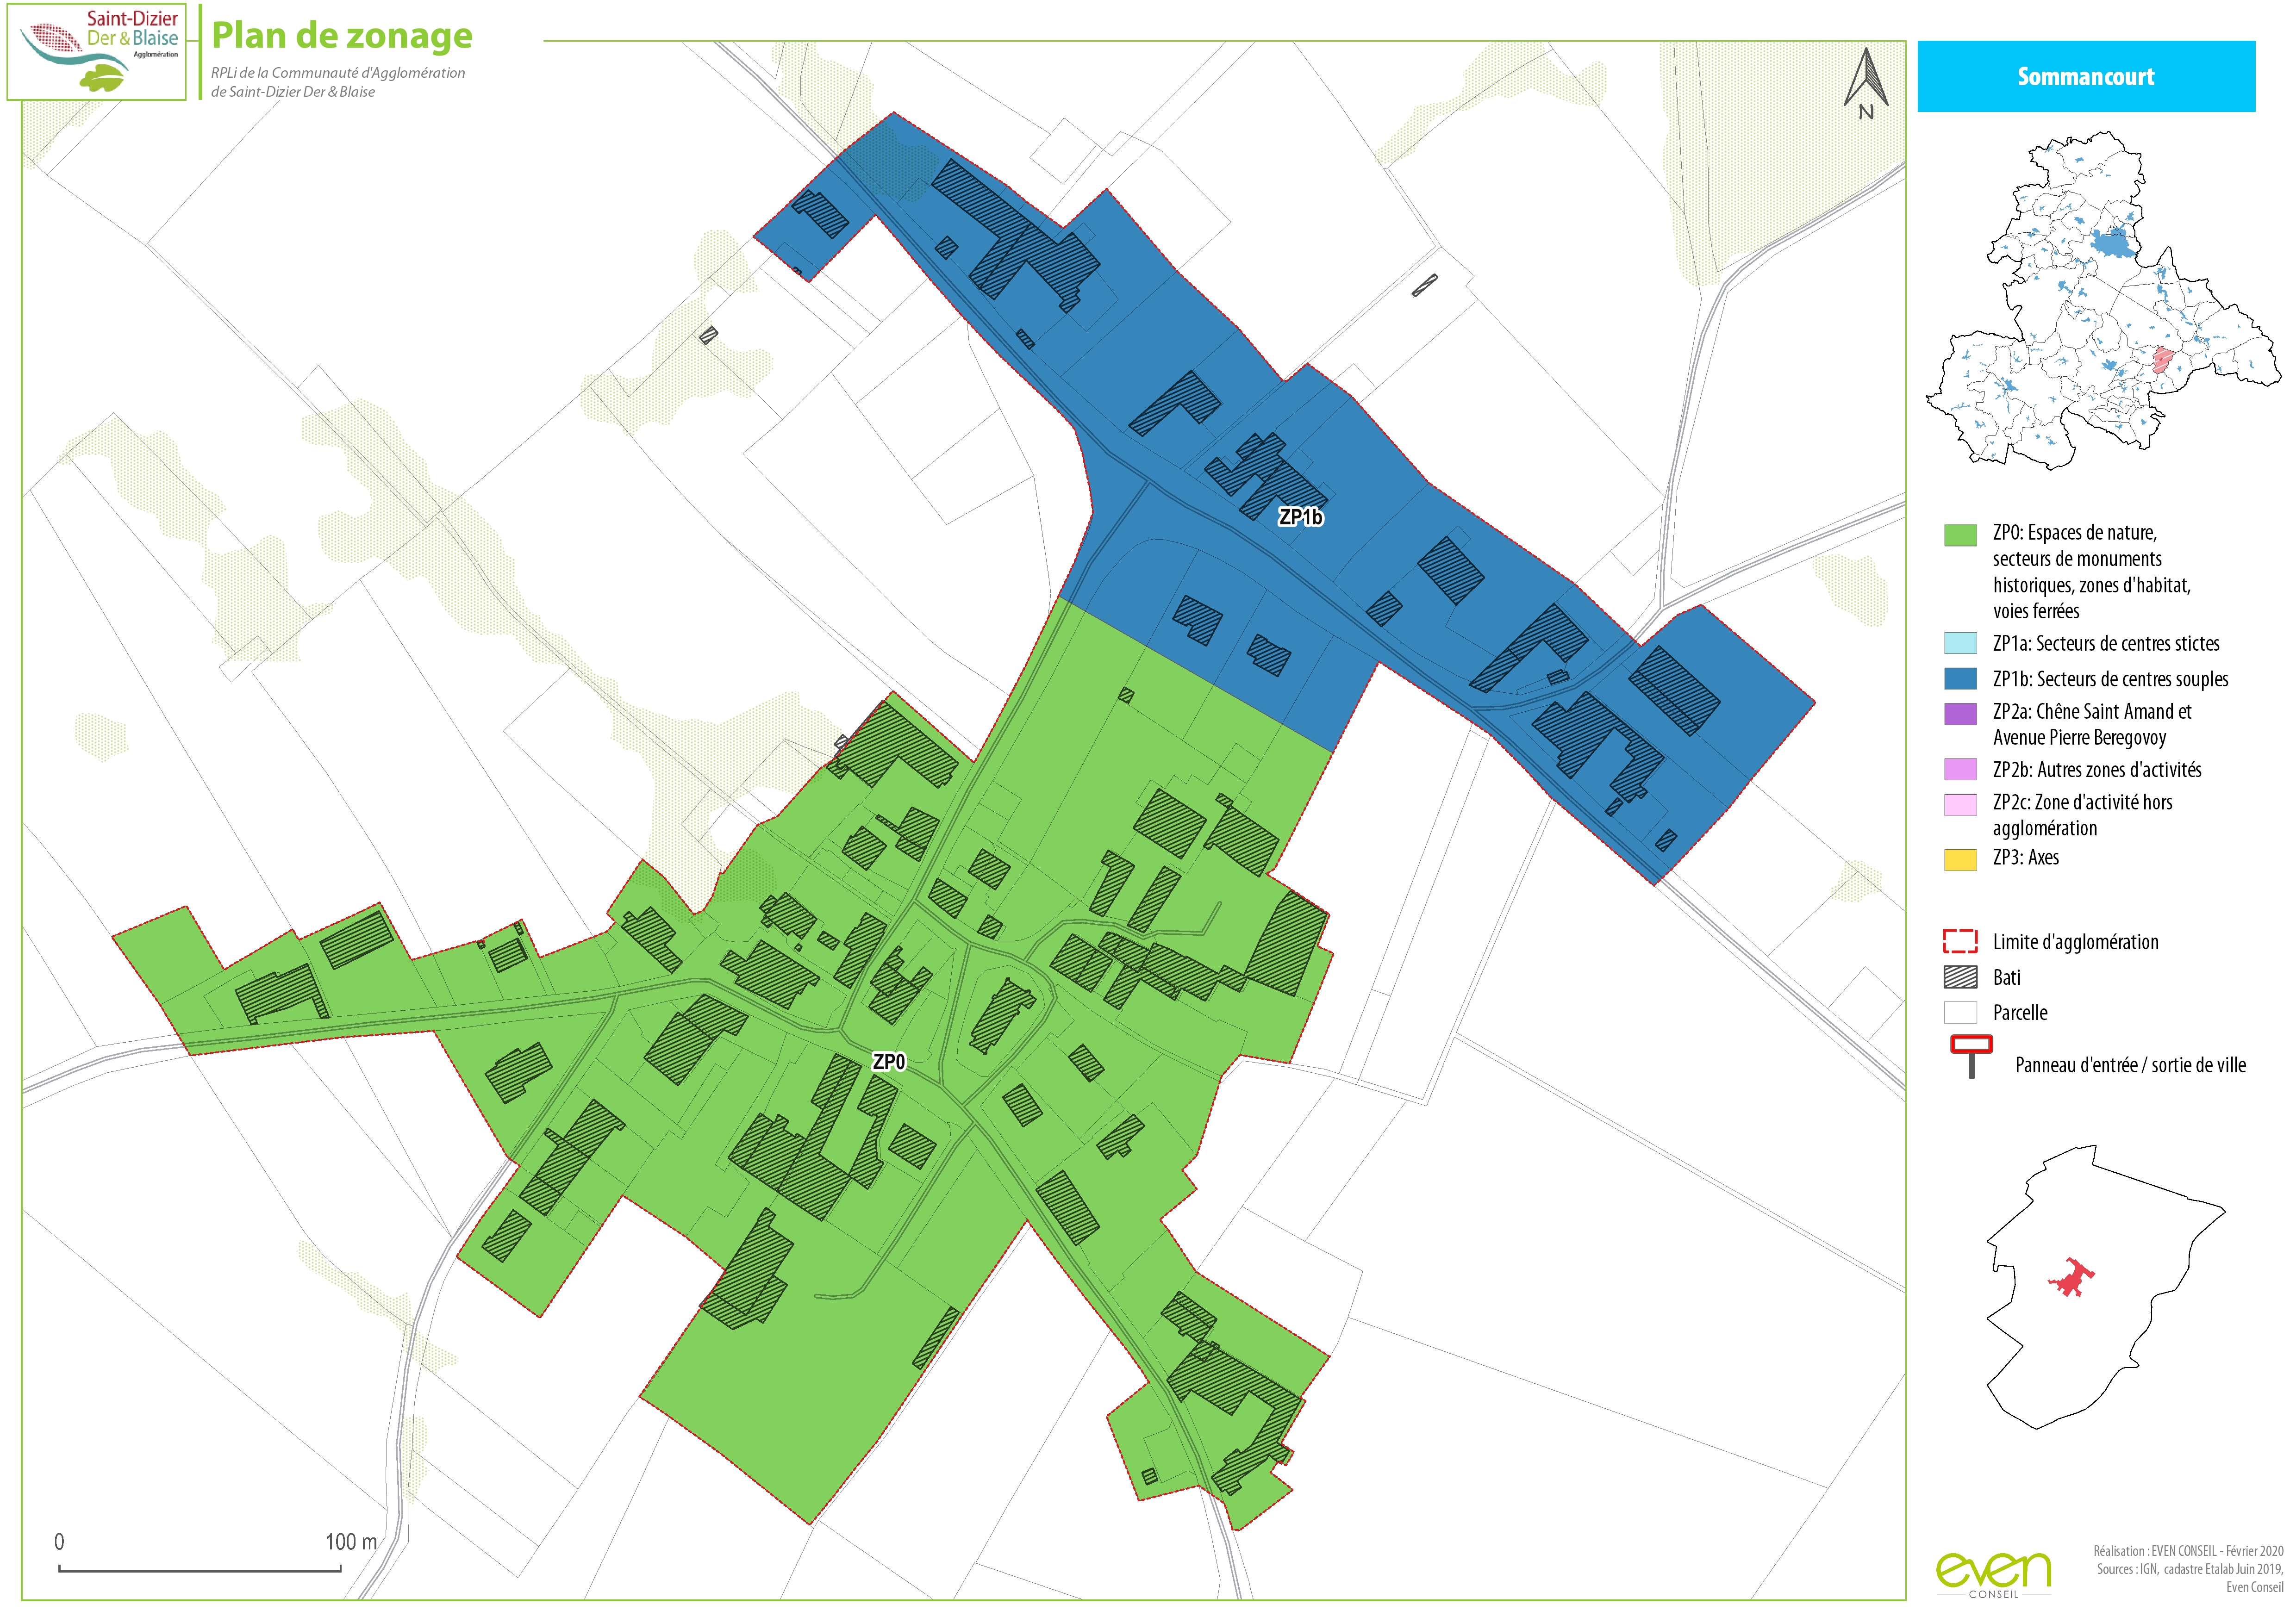Click the light cyan ZP1a legend swatch
The height and width of the screenshot is (1623, 2296).
[1960, 643]
